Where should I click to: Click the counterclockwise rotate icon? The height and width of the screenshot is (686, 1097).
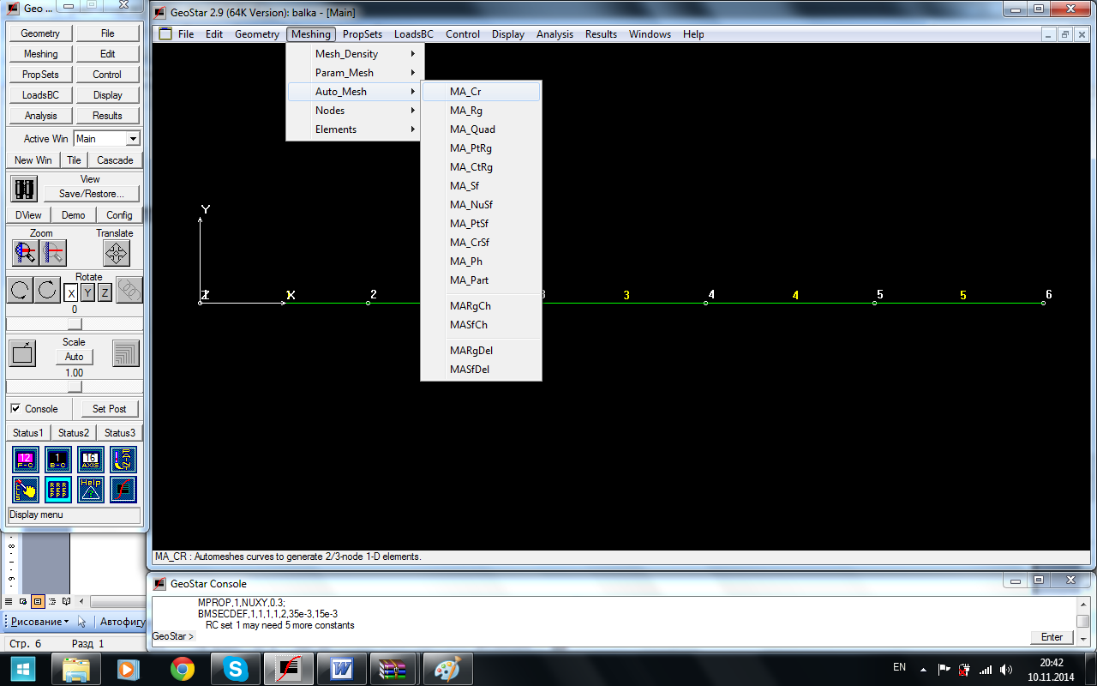(20, 290)
